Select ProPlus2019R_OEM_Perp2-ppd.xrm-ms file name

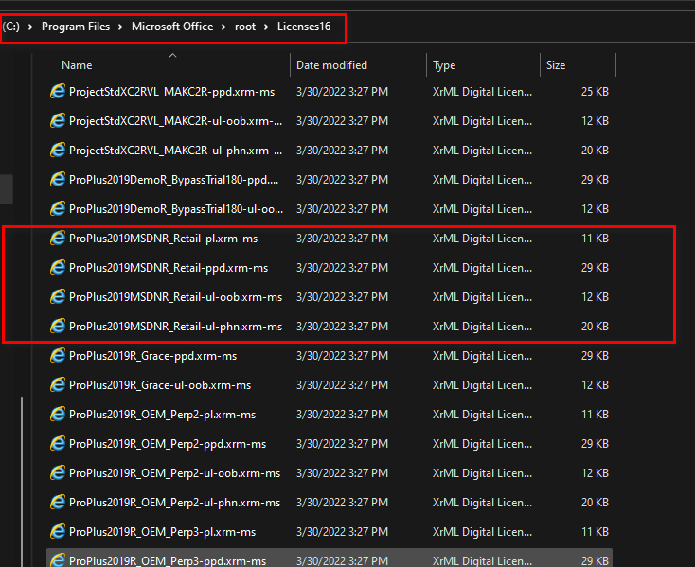(x=168, y=443)
